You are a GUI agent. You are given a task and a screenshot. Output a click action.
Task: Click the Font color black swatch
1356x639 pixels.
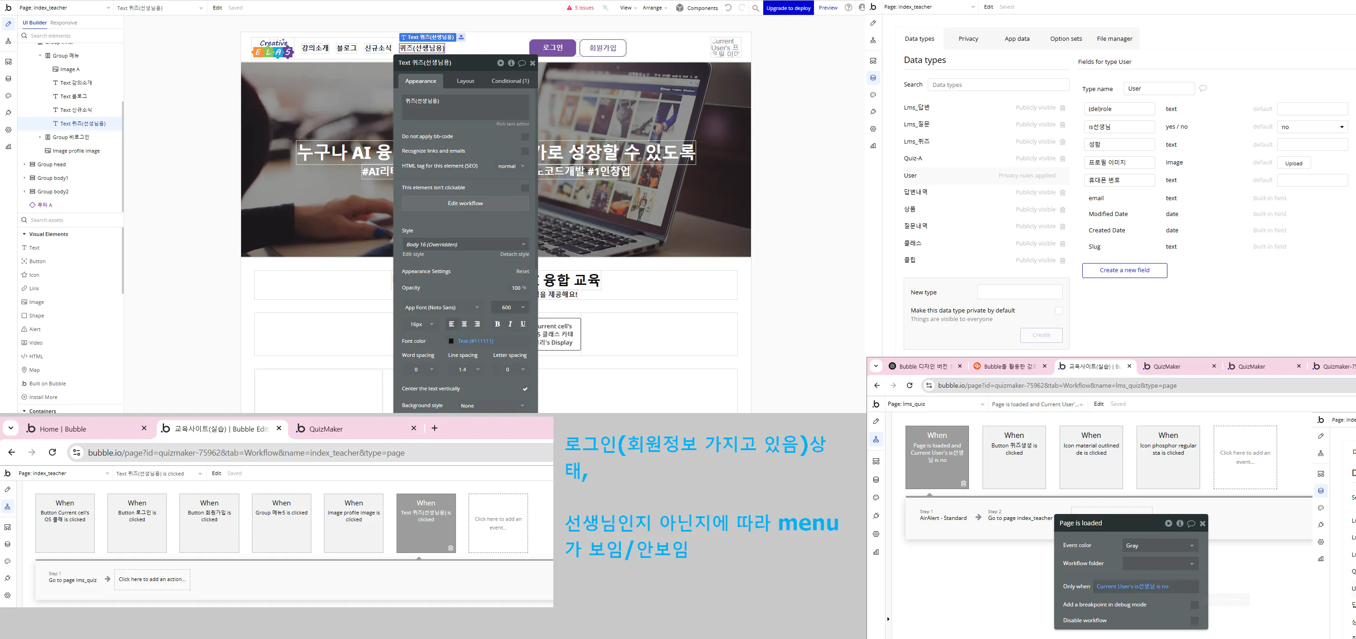451,341
